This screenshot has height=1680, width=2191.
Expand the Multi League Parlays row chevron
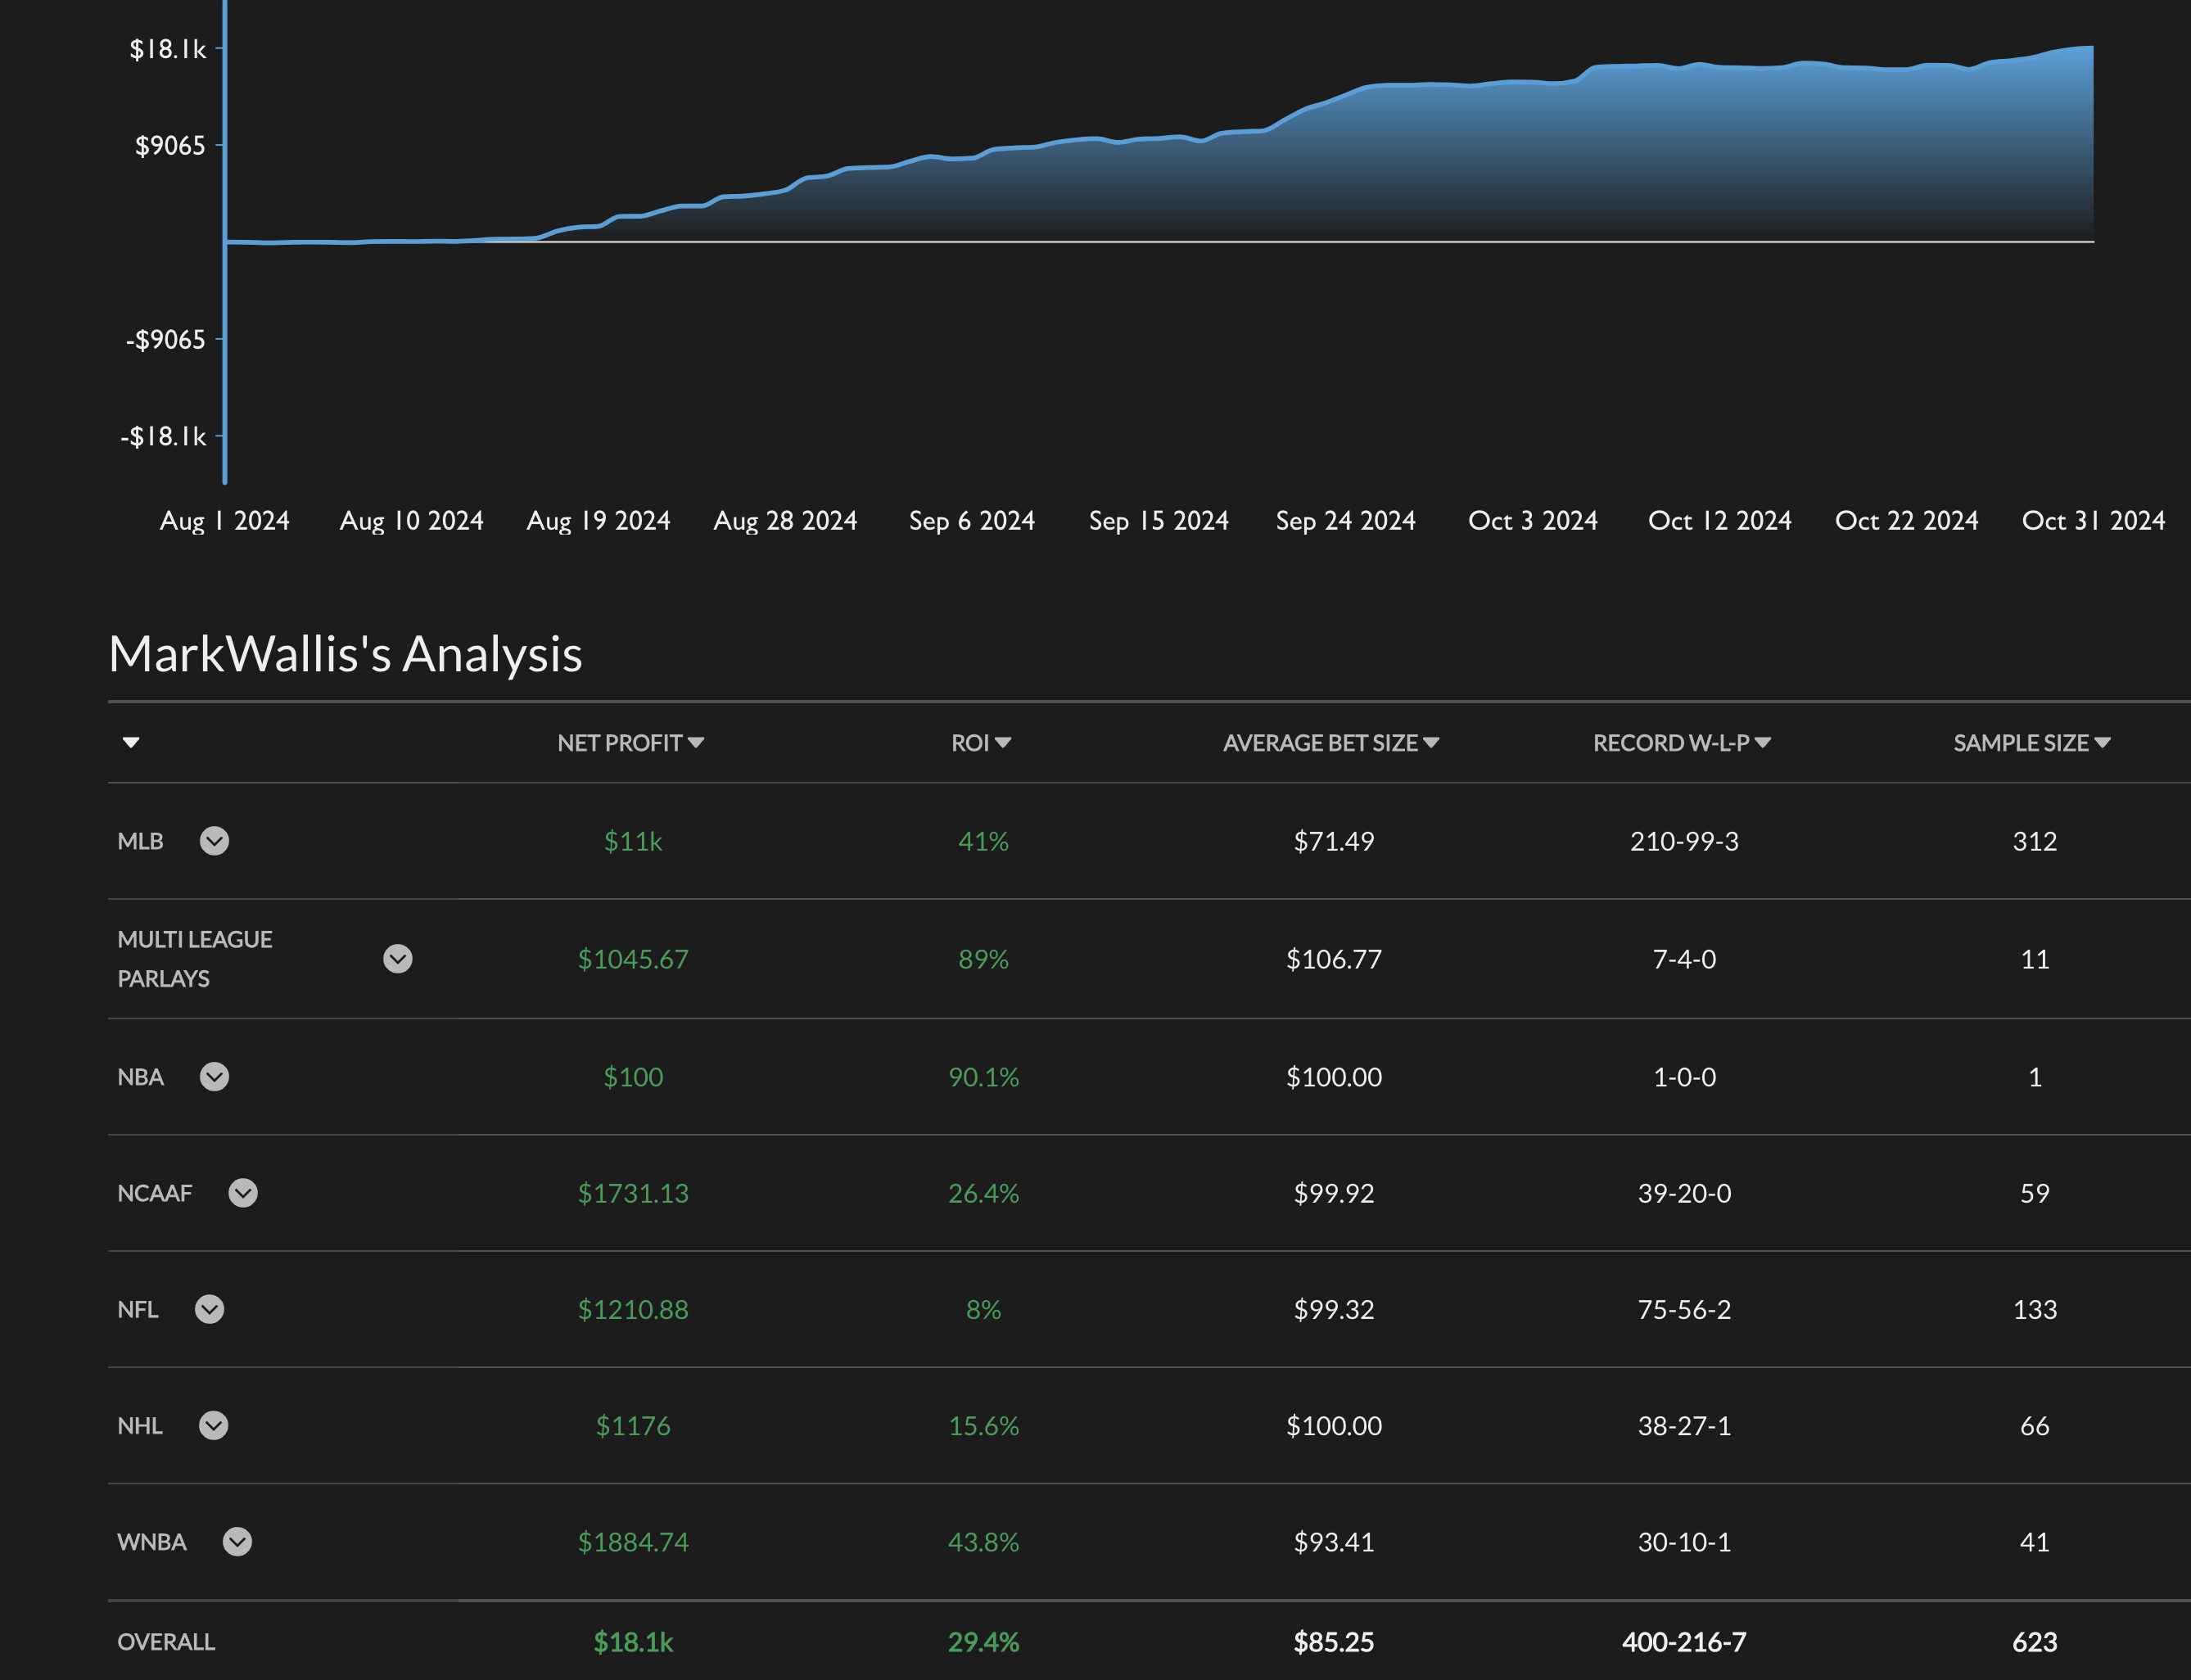coord(398,959)
